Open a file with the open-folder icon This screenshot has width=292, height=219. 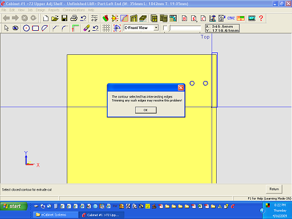pos(55,18)
